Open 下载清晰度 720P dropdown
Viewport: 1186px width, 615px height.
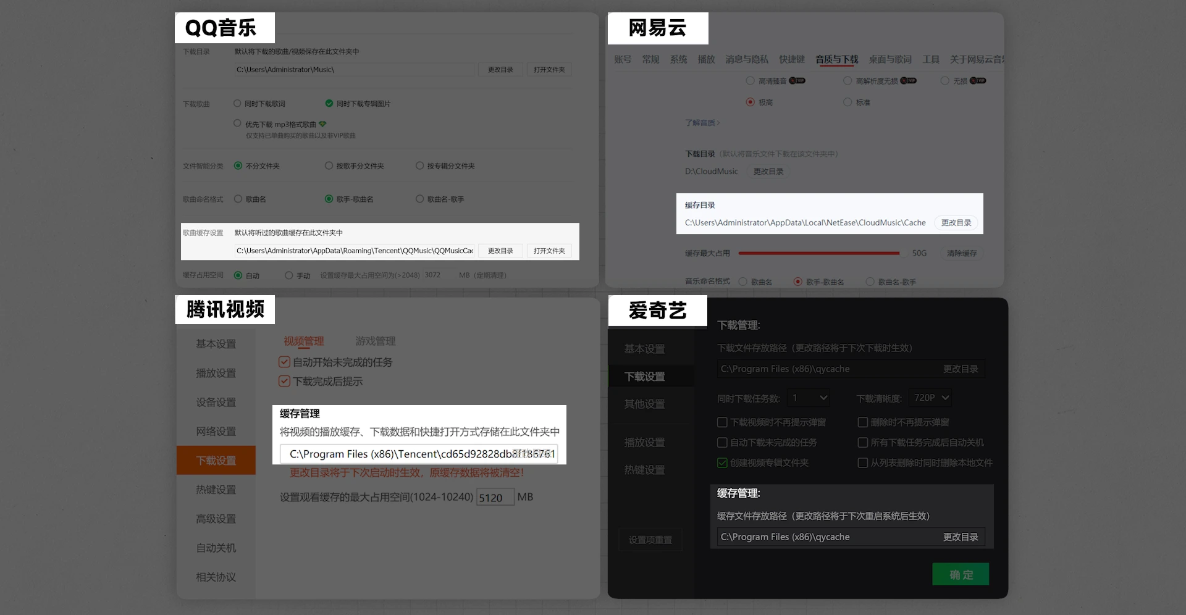pyautogui.click(x=931, y=398)
